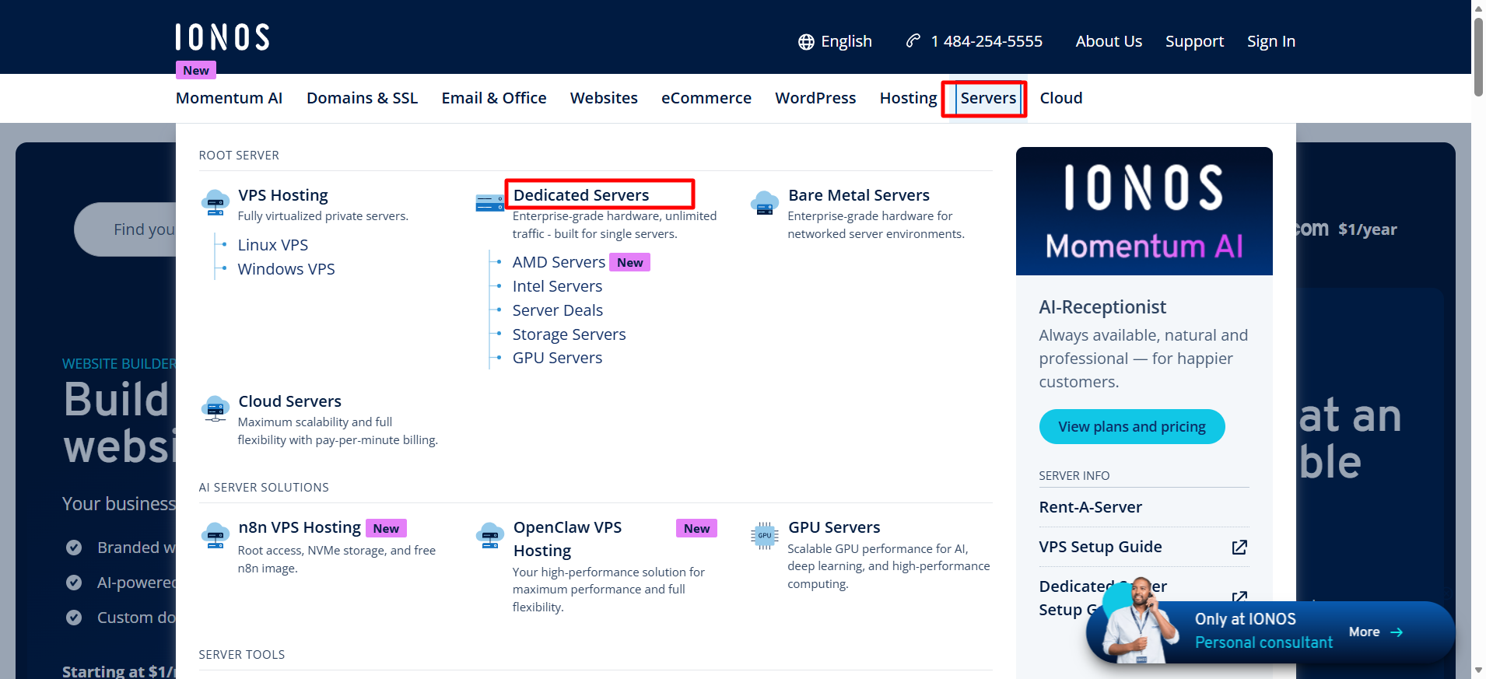Open the eCommerce menu

(706, 98)
